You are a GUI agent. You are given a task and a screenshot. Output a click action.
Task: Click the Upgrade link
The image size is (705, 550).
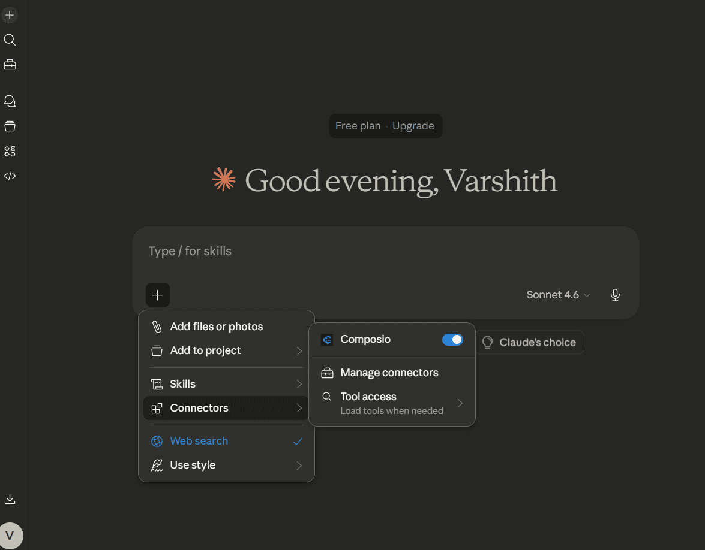pyautogui.click(x=413, y=126)
